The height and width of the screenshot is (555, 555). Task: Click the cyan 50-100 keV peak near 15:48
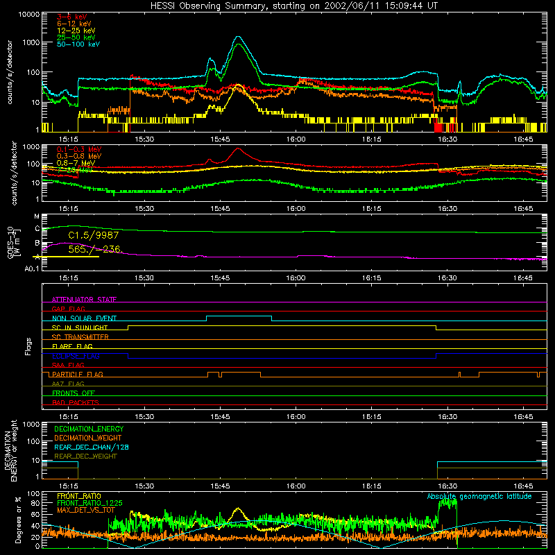[239, 37]
